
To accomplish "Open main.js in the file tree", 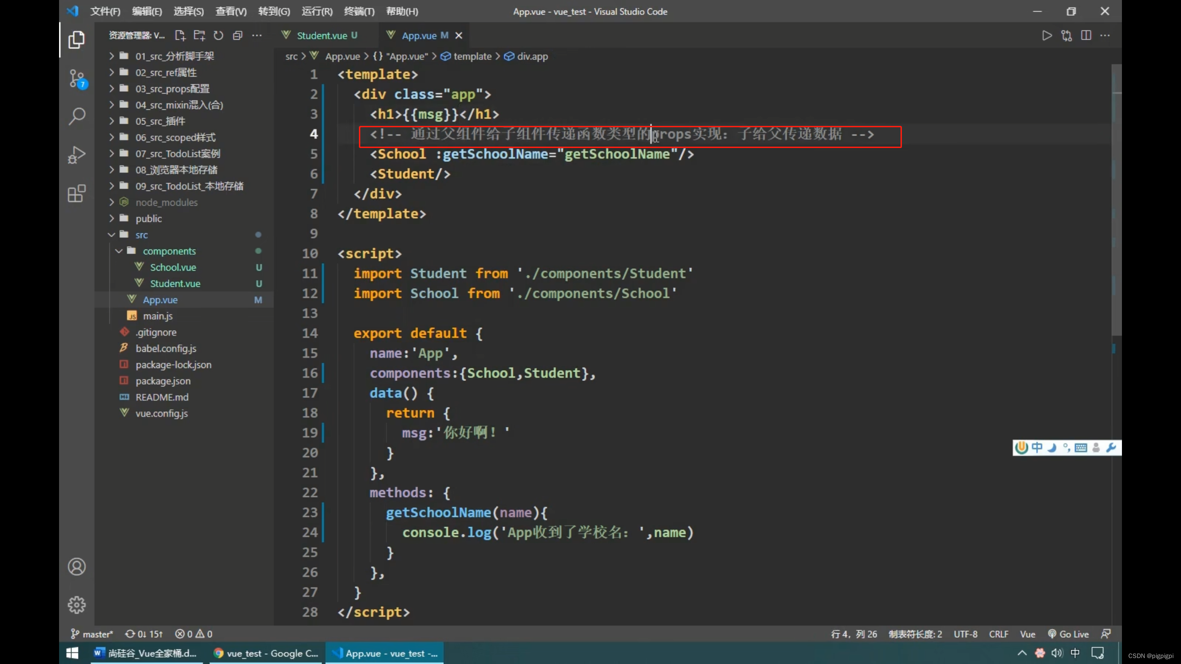I will coord(184,316).
